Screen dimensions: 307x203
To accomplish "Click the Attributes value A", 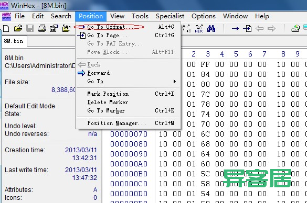I will point(95,190).
